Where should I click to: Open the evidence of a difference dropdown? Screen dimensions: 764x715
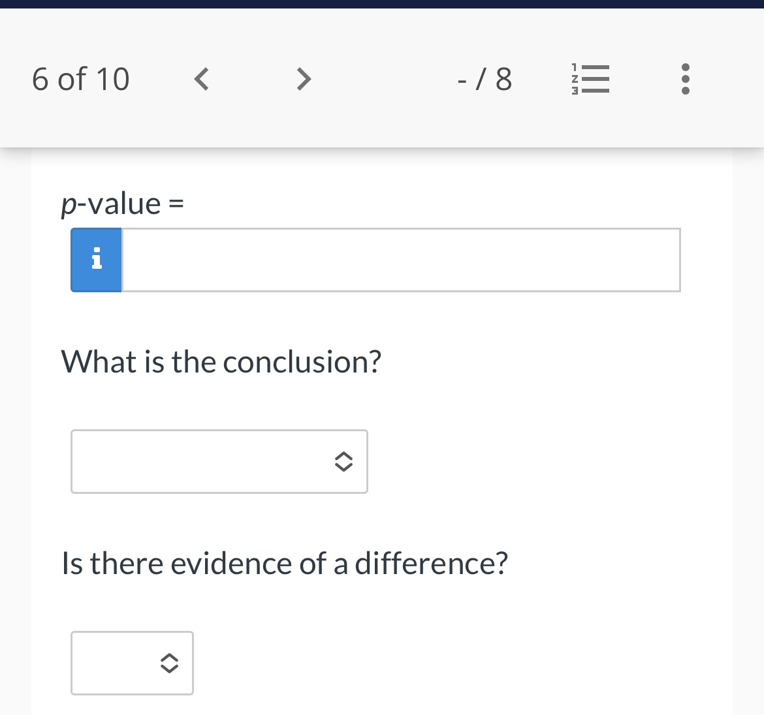pos(132,663)
